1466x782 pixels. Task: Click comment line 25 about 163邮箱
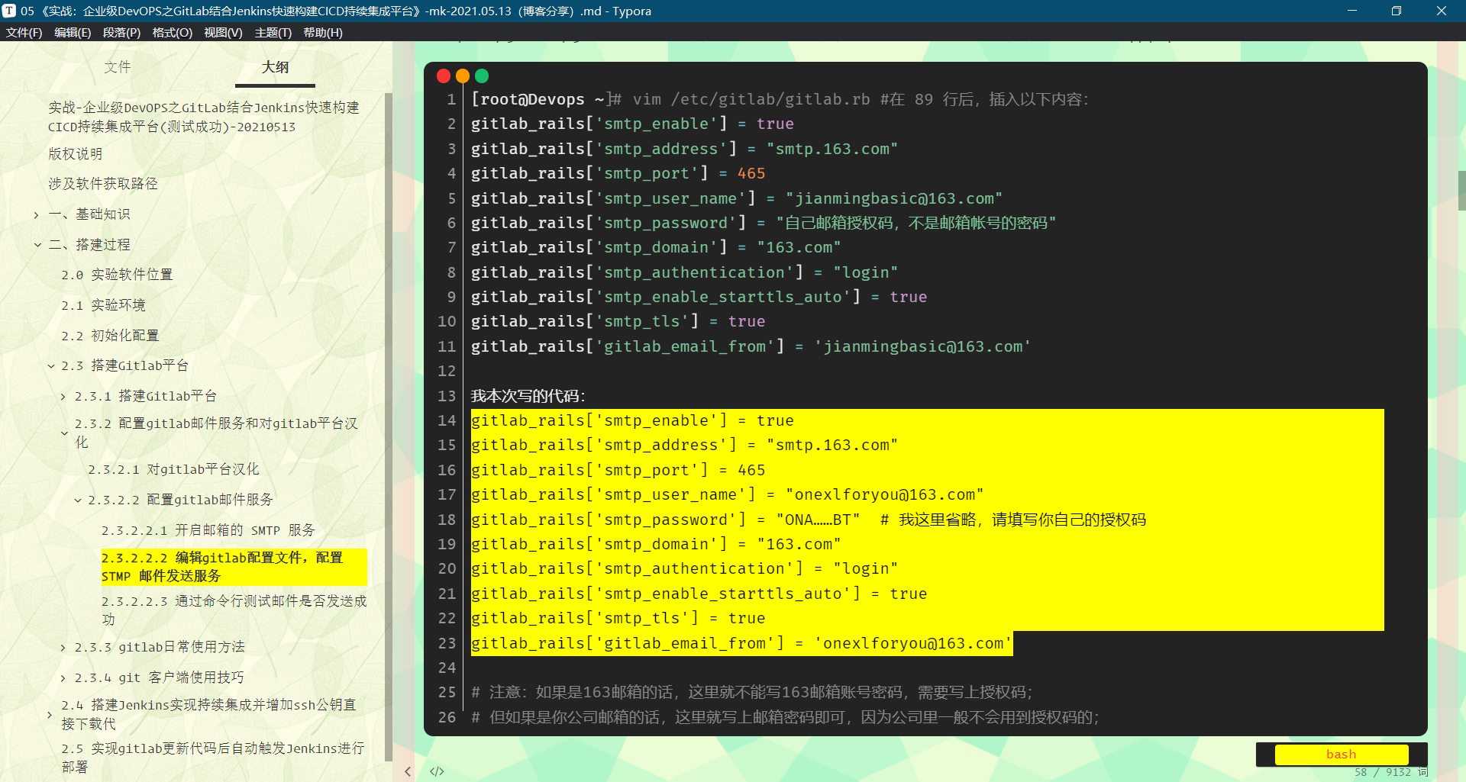click(752, 692)
